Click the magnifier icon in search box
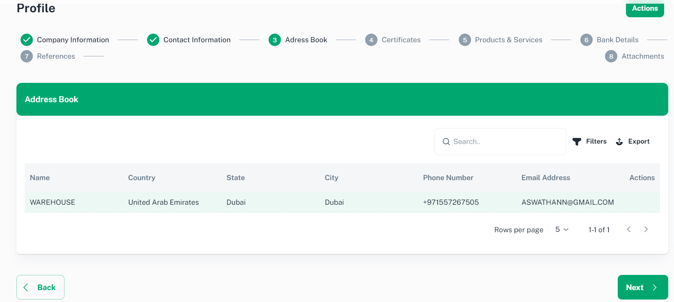The width and height of the screenshot is (674, 302). coord(446,142)
